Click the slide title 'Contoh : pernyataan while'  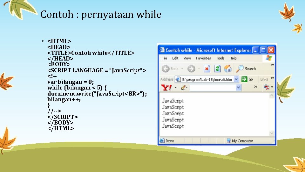tap(101, 14)
